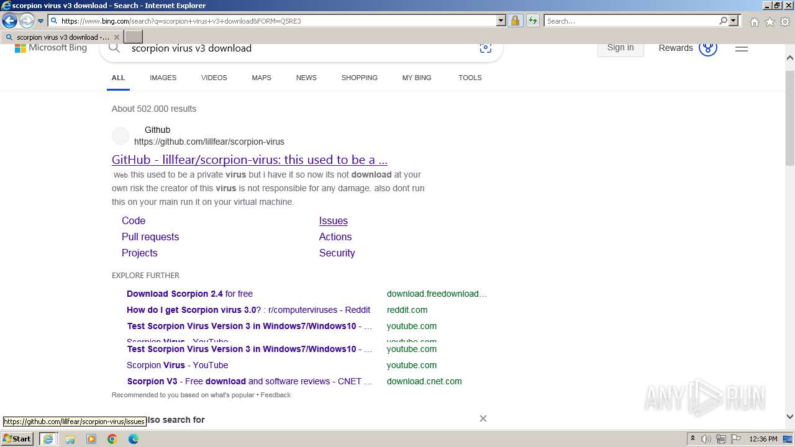Focus the IE address bar URL field
Screen dimensions: 795x447
pos(278,20)
